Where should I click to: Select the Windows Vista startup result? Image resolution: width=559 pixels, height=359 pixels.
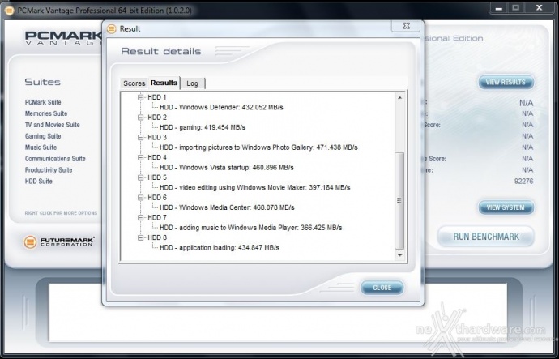227,168
